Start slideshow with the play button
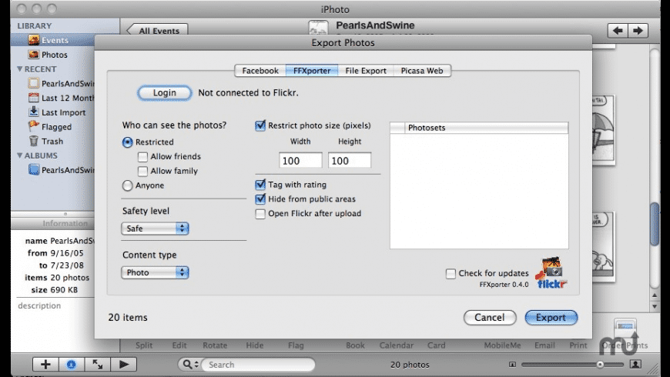Image resolution: width=670 pixels, height=377 pixels. point(123,364)
